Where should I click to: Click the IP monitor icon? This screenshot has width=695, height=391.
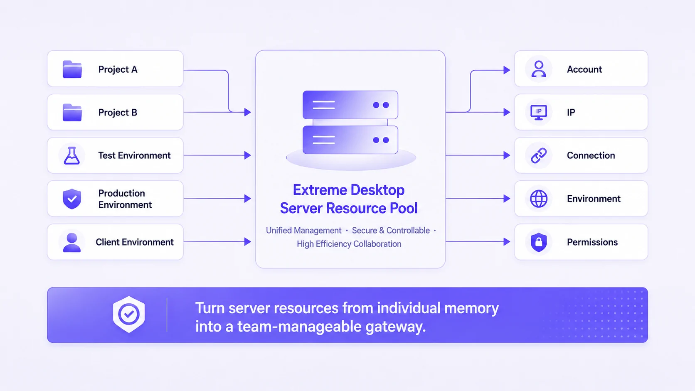[539, 112]
